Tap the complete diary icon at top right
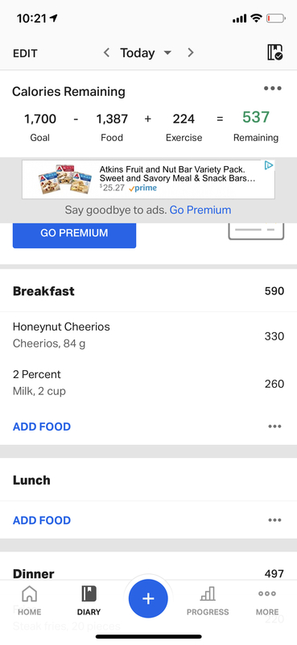Viewport: 297px width, 645px height. 274,52
